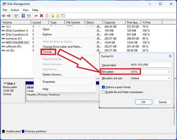The height and width of the screenshot is (140, 177).
Task: Sort by the Type column header
Action: [x=57, y=22]
